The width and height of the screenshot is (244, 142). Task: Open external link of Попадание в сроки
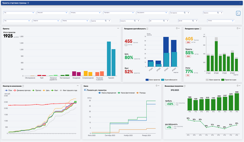pos(201,29)
